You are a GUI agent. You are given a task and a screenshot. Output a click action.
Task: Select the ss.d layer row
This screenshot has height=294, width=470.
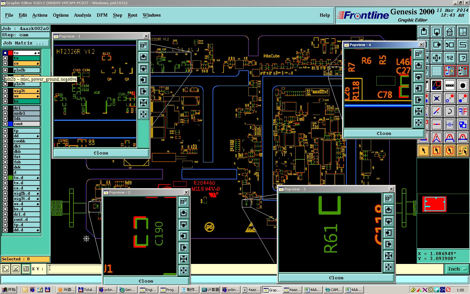click(26, 204)
